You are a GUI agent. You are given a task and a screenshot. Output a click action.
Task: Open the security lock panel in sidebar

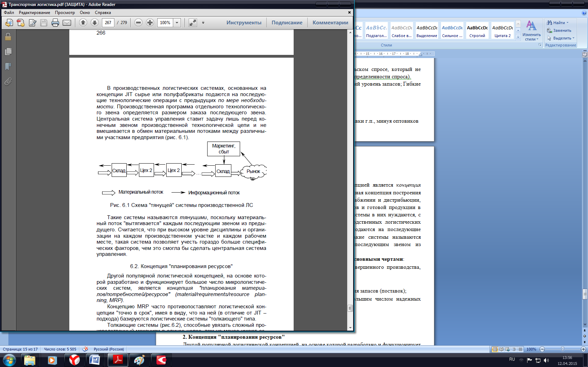tap(8, 37)
